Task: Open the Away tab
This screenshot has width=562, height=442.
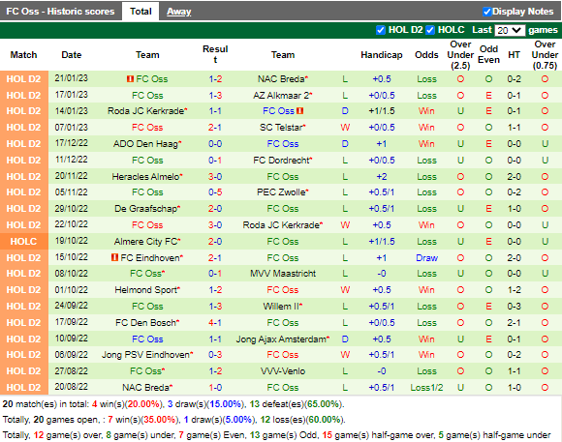Action: [x=179, y=12]
